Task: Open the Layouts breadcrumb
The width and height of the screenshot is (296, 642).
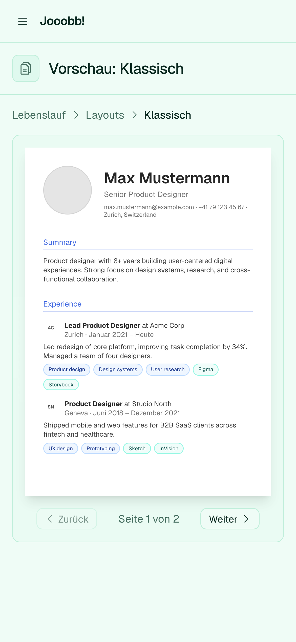Action: point(105,115)
